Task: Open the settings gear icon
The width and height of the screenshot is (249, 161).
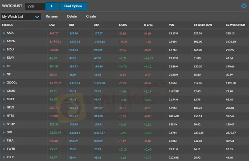Action: coord(243,6)
